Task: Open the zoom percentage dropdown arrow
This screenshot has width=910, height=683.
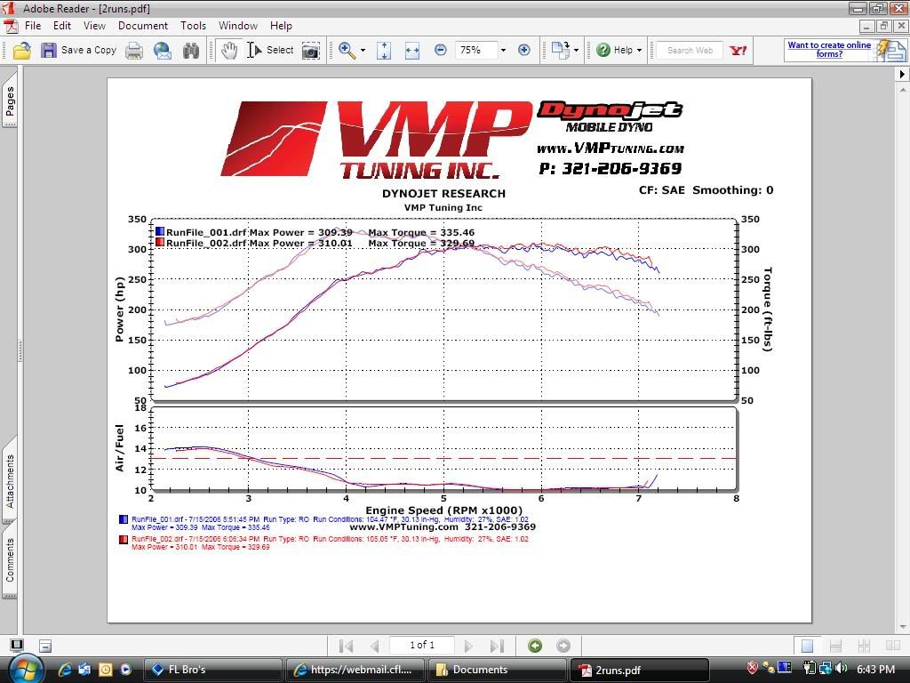Action: click(x=503, y=51)
